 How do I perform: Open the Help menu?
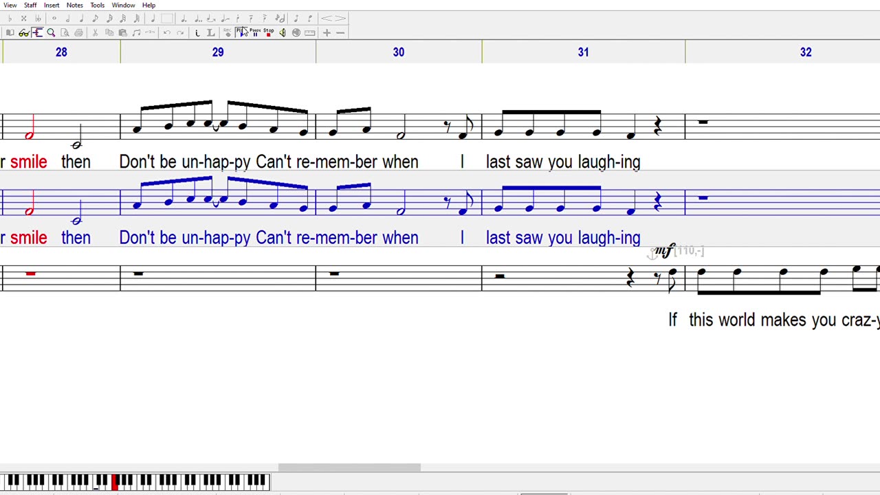pos(148,5)
